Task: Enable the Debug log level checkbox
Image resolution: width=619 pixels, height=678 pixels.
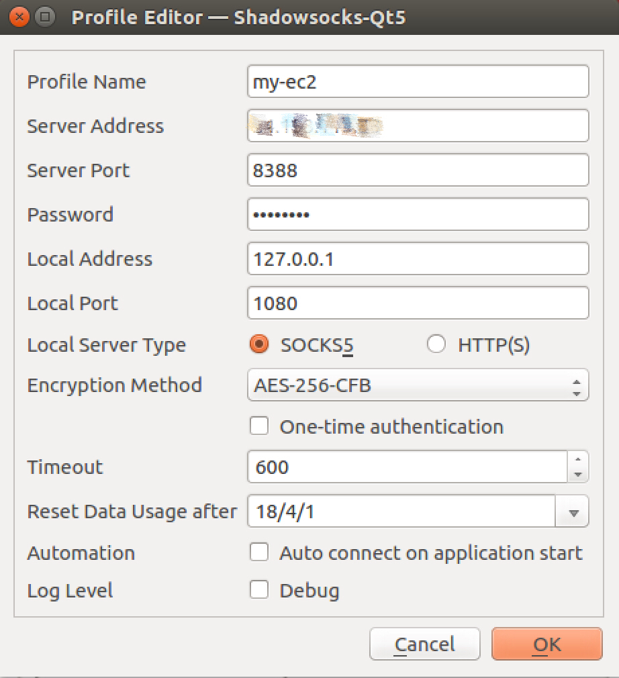Action: (x=259, y=590)
